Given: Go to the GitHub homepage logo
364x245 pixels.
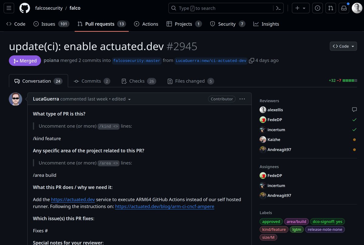Looking at the screenshot, I should pos(25,8).
